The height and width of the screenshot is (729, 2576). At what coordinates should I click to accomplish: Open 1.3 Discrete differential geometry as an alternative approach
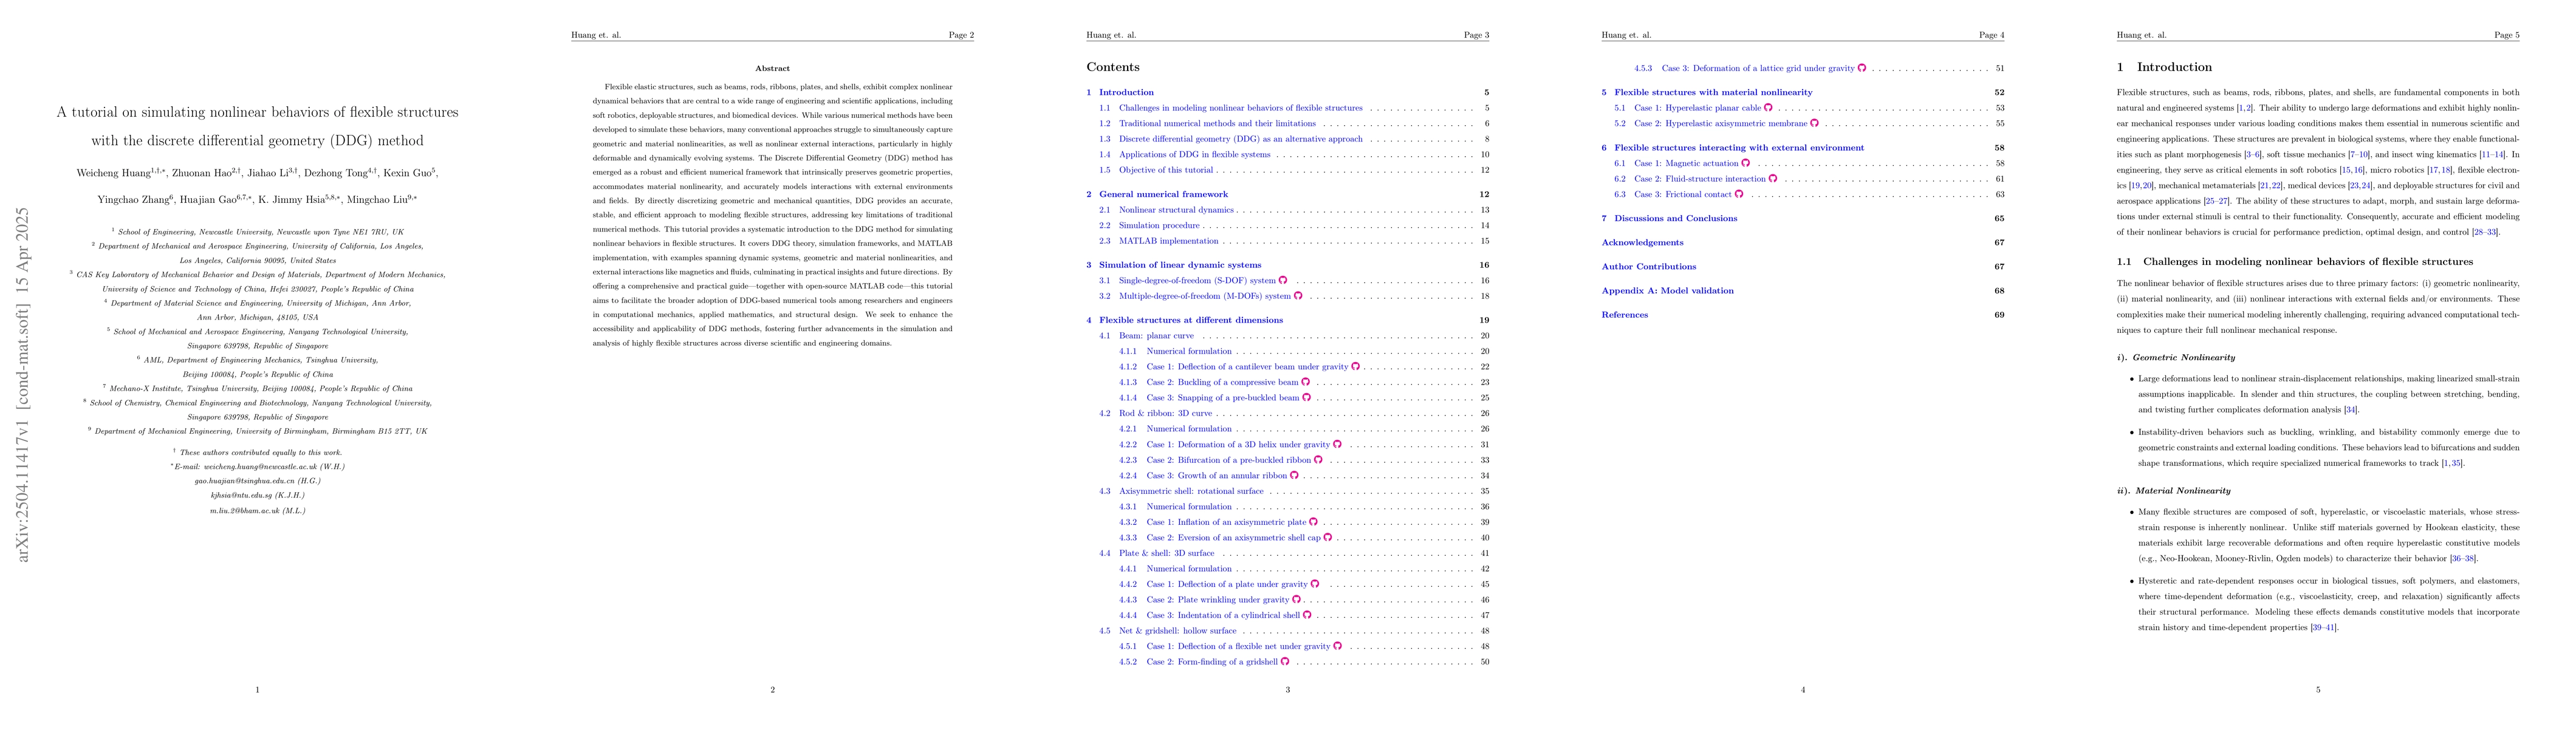coord(1231,139)
